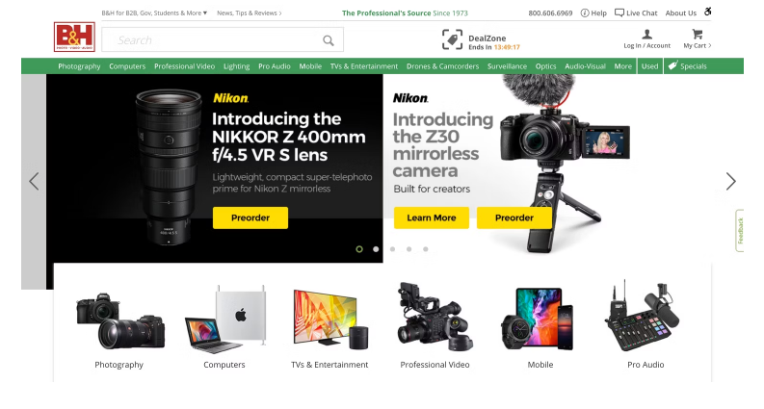This screenshot has height=409, width=764.
Task: Select second carousel dot indicator
Action: 376,249
